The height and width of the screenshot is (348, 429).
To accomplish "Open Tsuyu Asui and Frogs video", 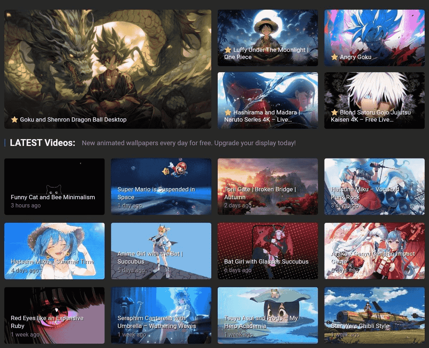I will coord(268,315).
